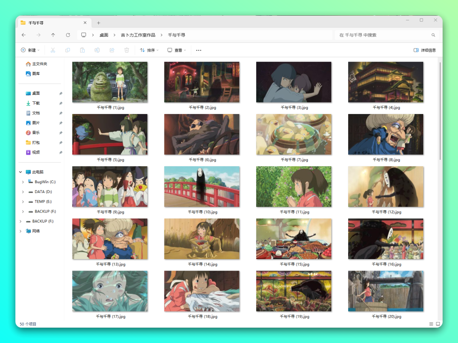Screen dimensions: 458x343
Task: Select thumbnail 千与千寻 (13).jpg
Action: (x=110, y=239)
